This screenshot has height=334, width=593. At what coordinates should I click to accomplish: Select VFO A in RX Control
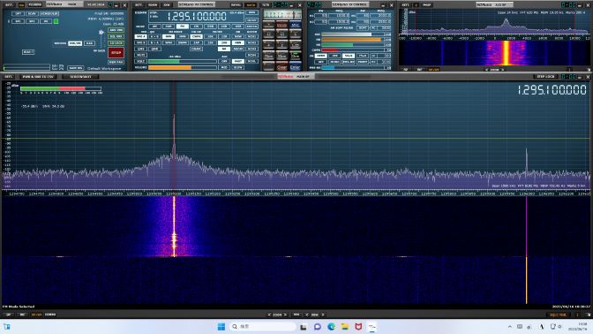click(x=140, y=37)
